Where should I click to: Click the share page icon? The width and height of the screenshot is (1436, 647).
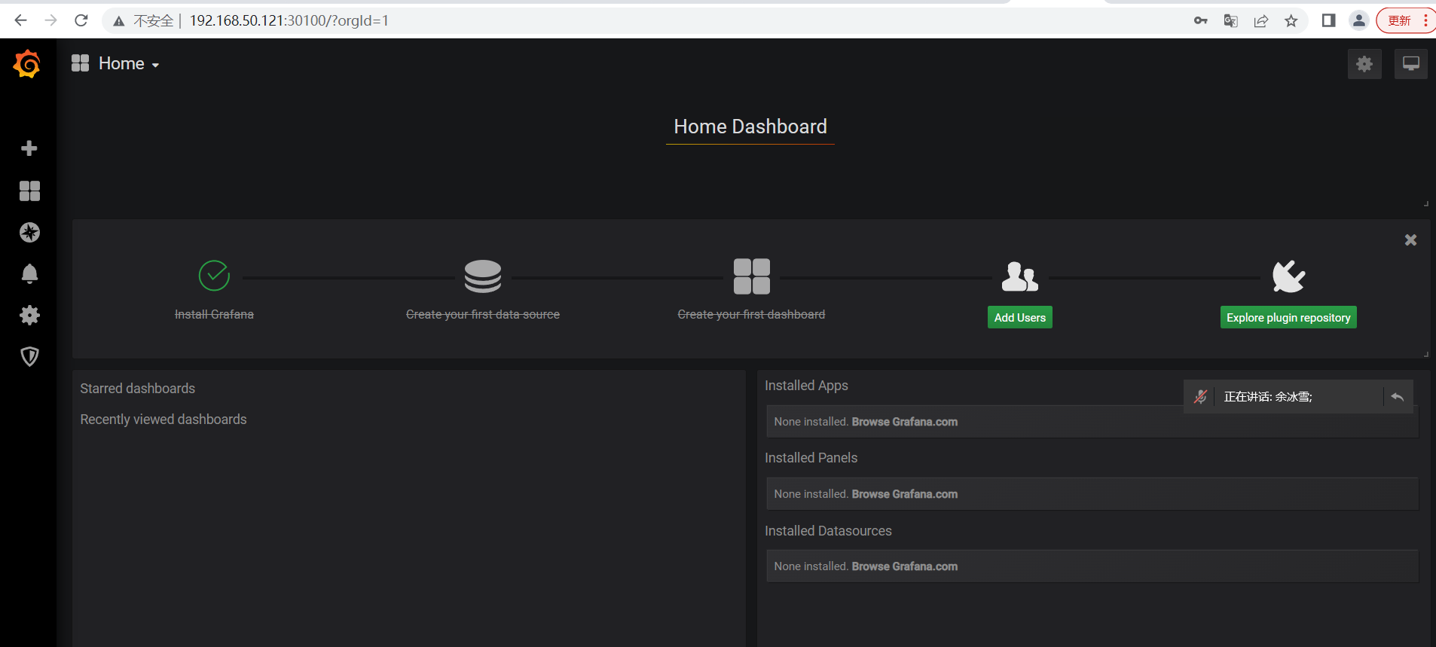click(1261, 20)
